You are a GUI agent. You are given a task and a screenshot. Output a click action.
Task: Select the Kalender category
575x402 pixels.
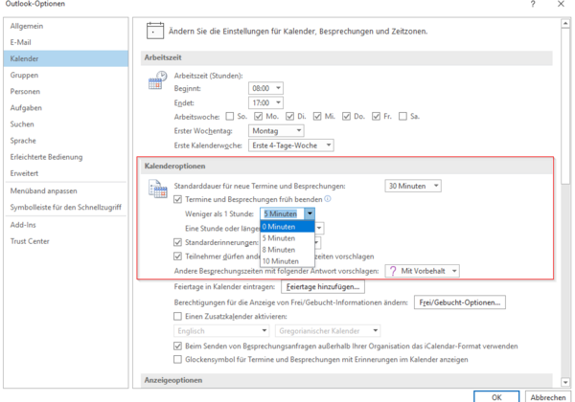click(66, 58)
